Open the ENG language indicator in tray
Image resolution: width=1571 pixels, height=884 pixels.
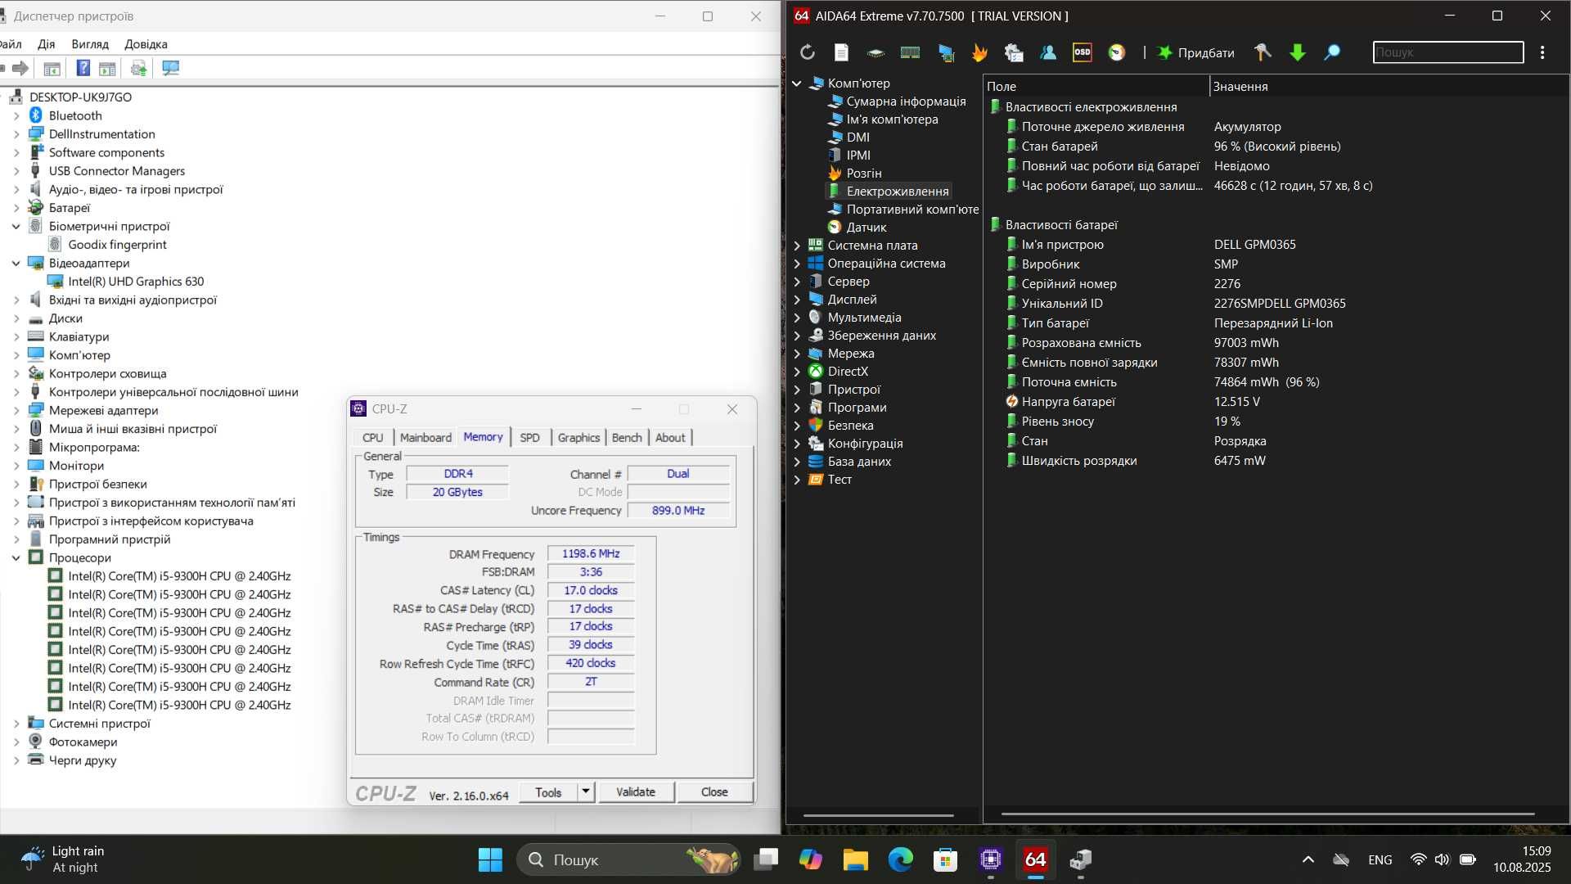pos(1380,859)
